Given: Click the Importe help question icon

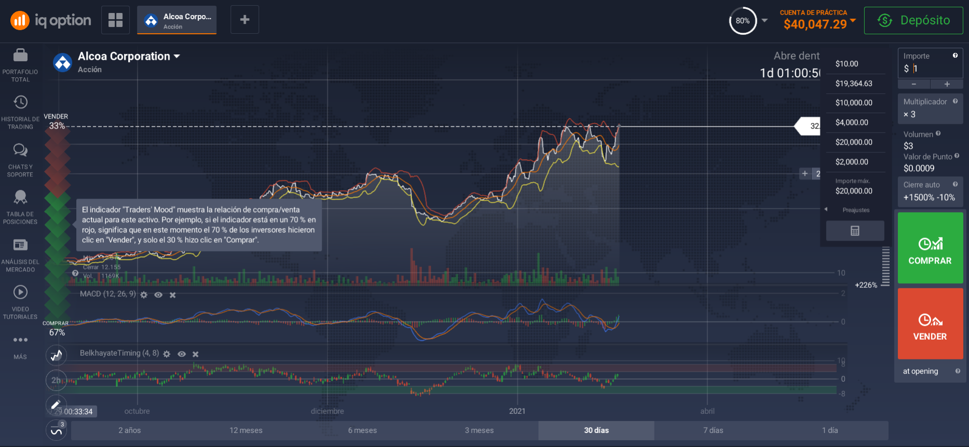Looking at the screenshot, I should [955, 55].
